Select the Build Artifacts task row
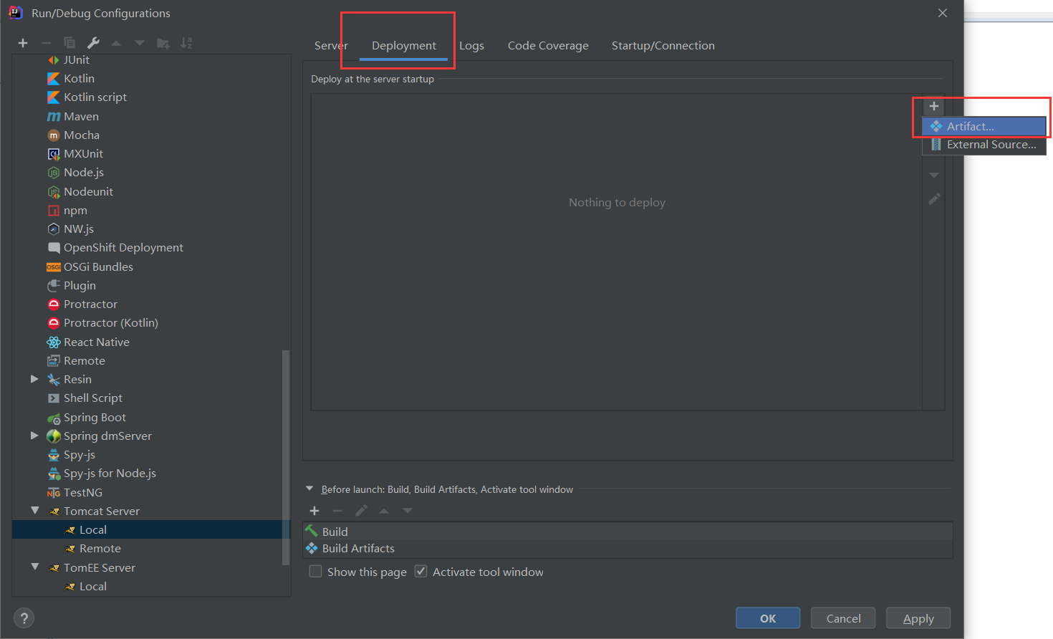The height and width of the screenshot is (639, 1053). (628, 549)
